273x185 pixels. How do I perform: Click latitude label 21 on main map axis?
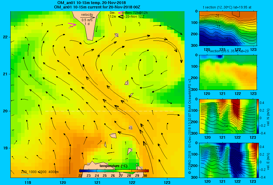pyautogui.click(x=5, y=74)
